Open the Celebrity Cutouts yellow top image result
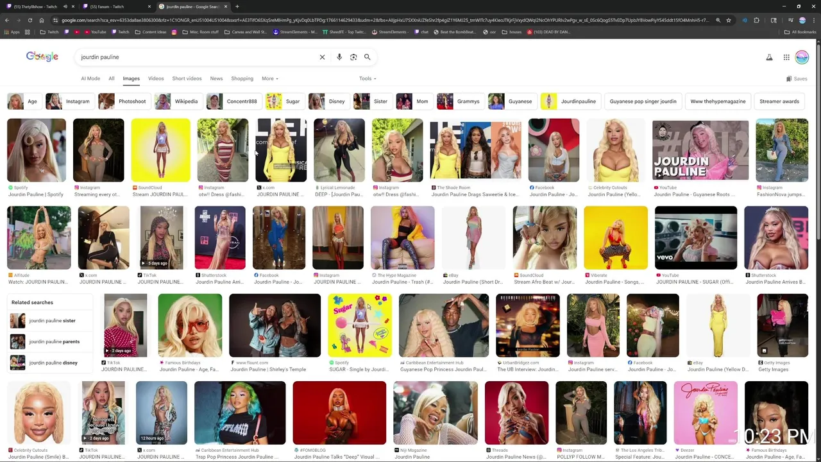The width and height of the screenshot is (821, 462). 616,150
